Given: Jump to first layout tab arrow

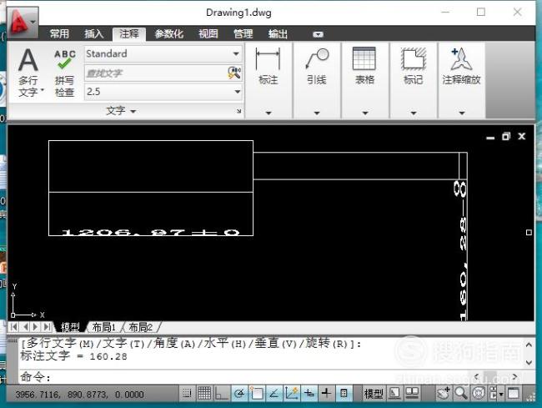Looking at the screenshot, I should point(14,326).
